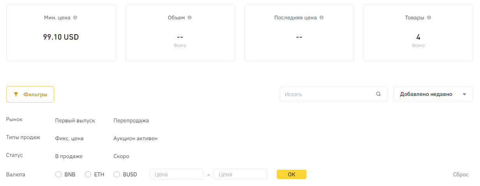Image resolution: width=480 pixels, height=186 pixels.
Task: Open the Добавлено недавно sort dropdown
Action: pos(433,94)
